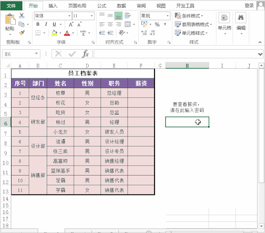Align text left
Viewport: 265px width, 233px height.
coord(102,24)
